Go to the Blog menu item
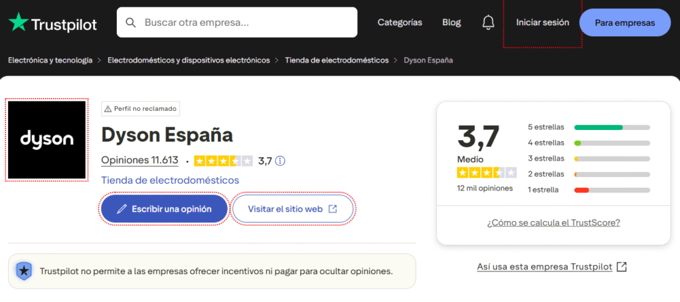 452,23
